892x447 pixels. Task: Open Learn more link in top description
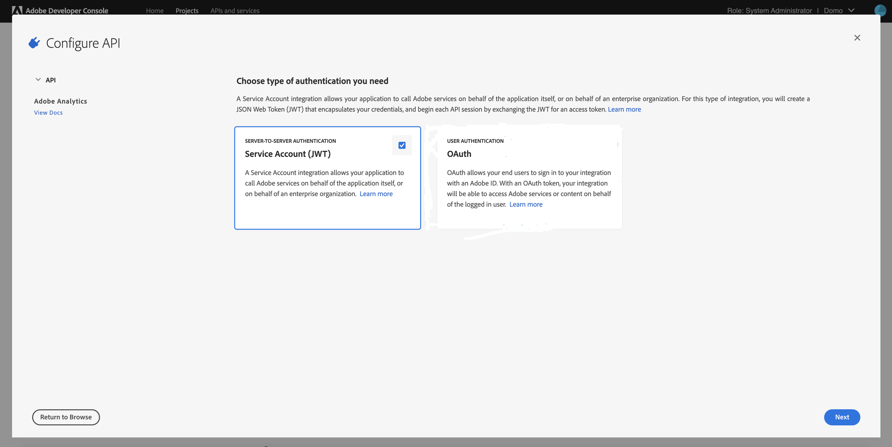624,109
